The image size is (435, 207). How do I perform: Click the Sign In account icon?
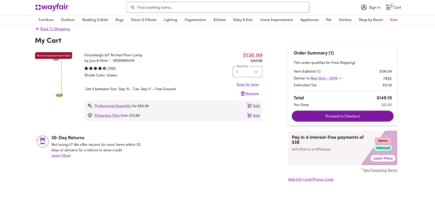(x=364, y=7)
